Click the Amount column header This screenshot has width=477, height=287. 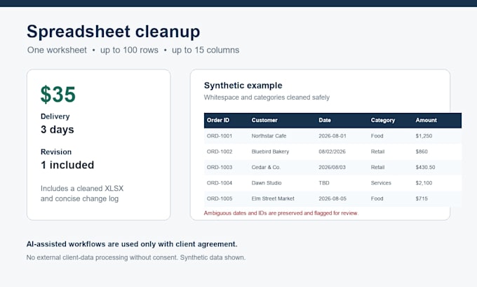[x=426, y=120]
